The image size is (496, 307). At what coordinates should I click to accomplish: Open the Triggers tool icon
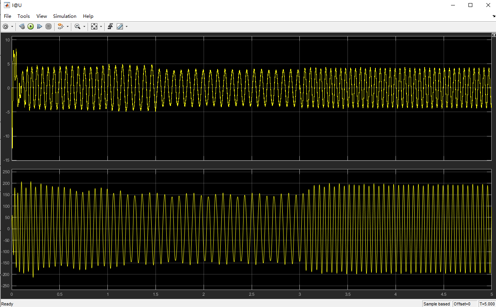[x=110, y=26]
